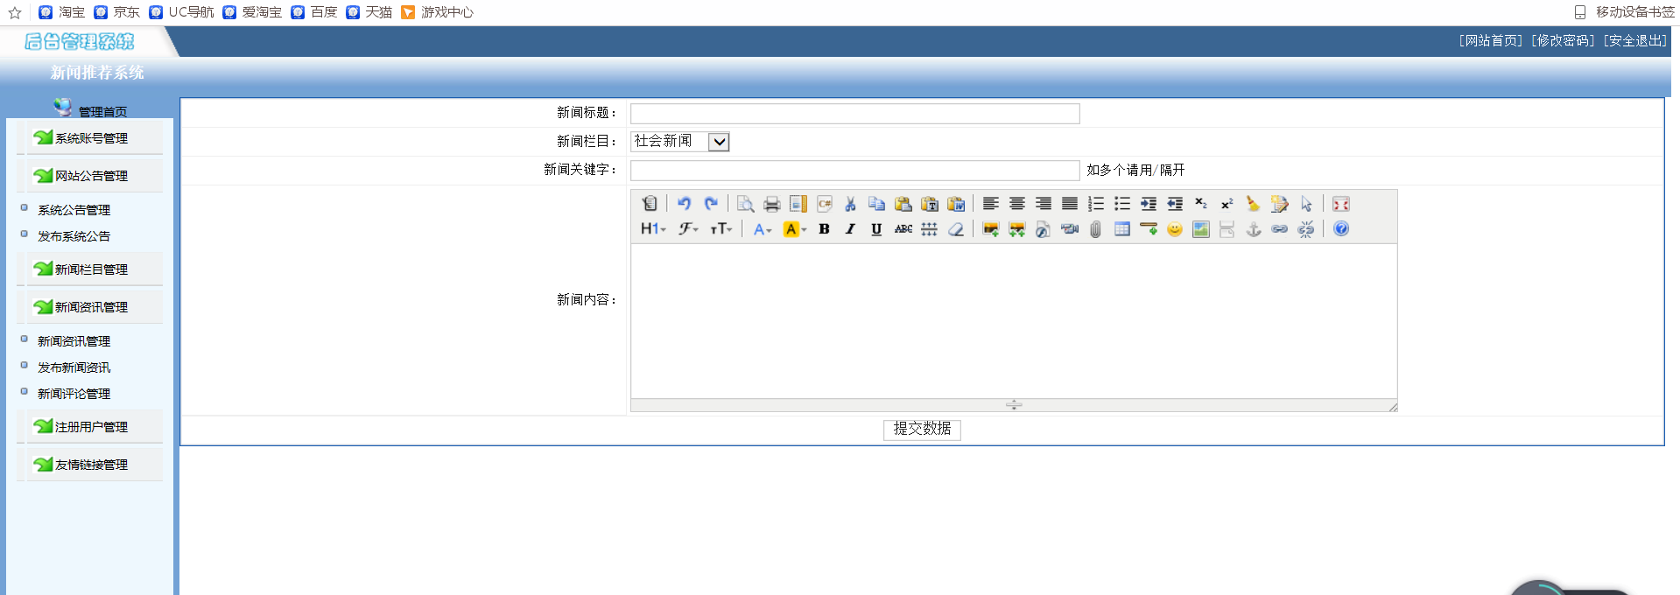This screenshot has width=1680, height=595.
Task: Insert hyperlink chain icon
Action: tap(1280, 229)
